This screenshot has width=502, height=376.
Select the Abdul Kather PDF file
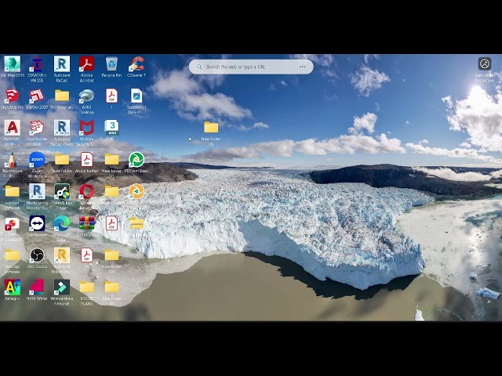[87, 160]
